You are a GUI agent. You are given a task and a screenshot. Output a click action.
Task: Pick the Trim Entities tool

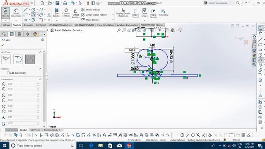coord(57,13)
